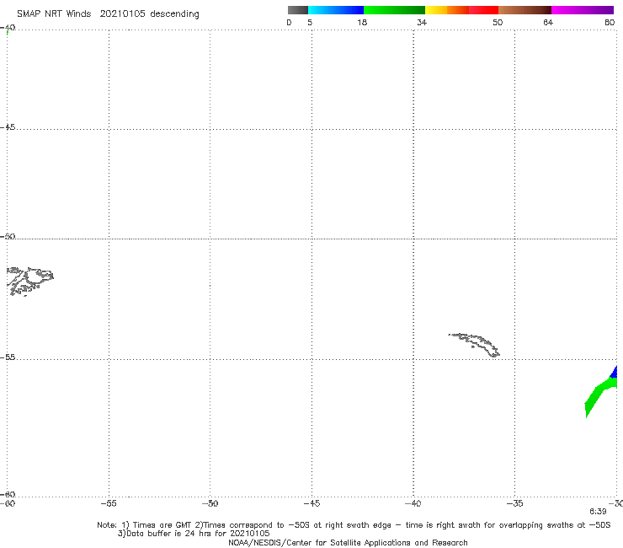This screenshot has height=548, width=623.
Task: Click the Falkland Islands coastline outline
Action: point(29,281)
